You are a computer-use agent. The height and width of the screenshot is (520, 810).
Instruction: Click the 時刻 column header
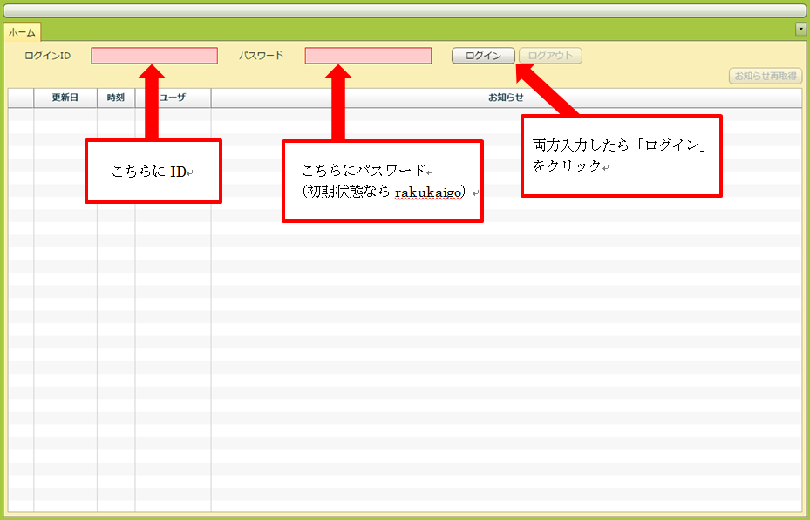[115, 98]
